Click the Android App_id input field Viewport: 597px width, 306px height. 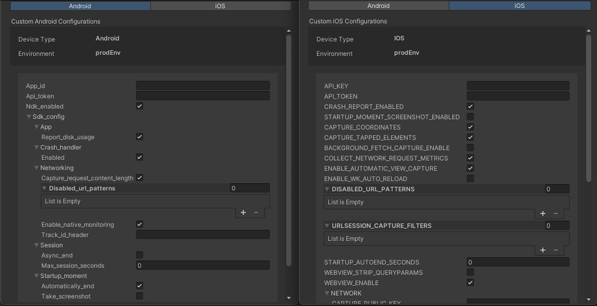tap(203, 86)
